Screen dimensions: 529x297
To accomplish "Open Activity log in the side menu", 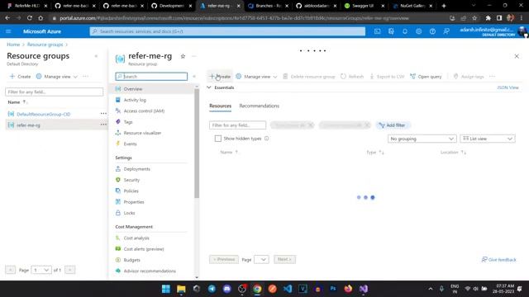I will click(135, 100).
